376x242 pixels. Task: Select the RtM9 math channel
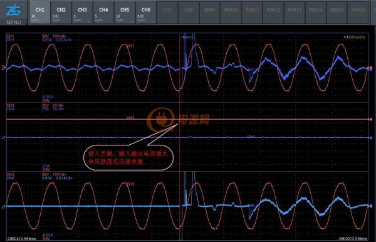[x=209, y=13]
